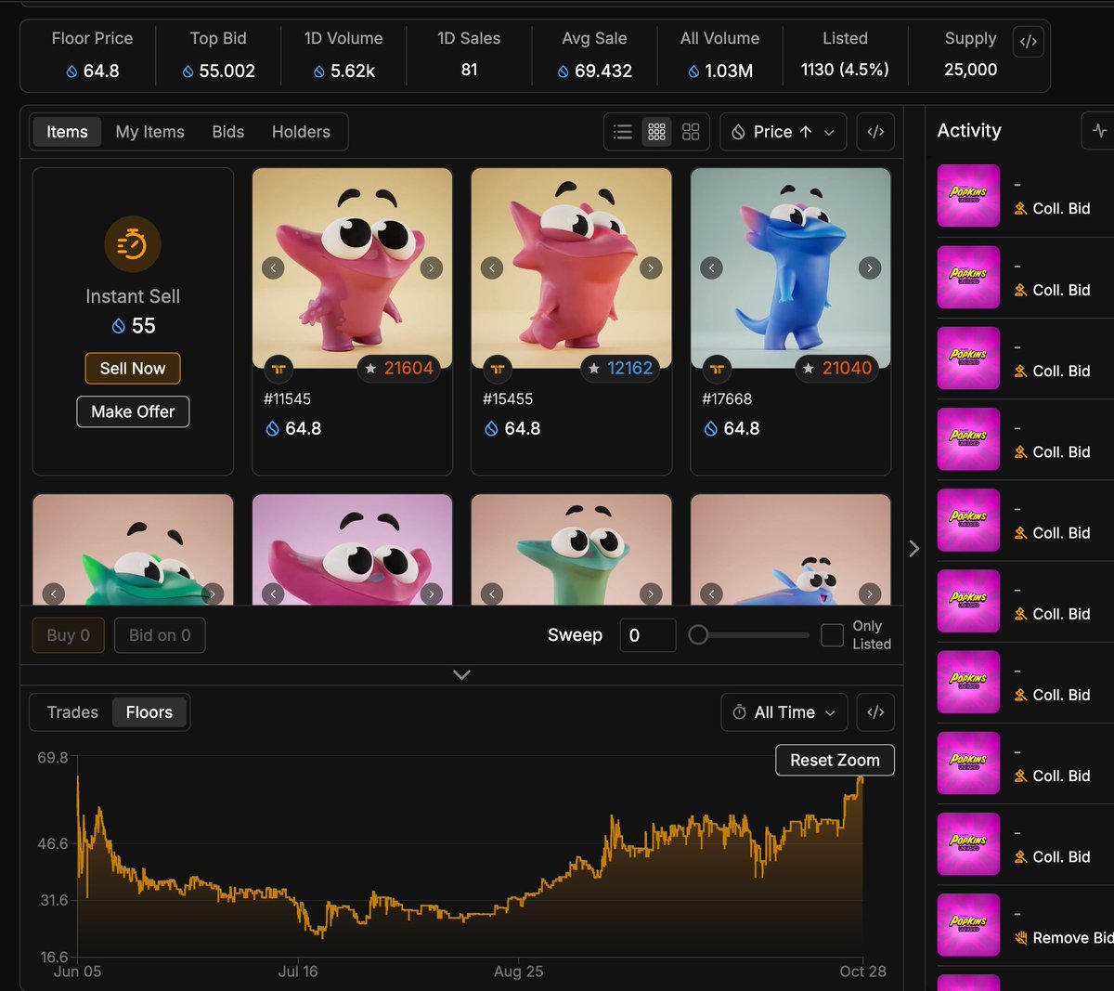Click the Sweep quantity input field
This screenshot has height=991, width=1114.
647,634
